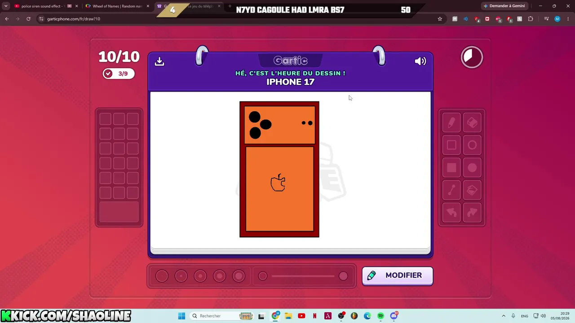Reload the Gartic Phone page
This screenshot has width=575, height=323.
[28, 19]
